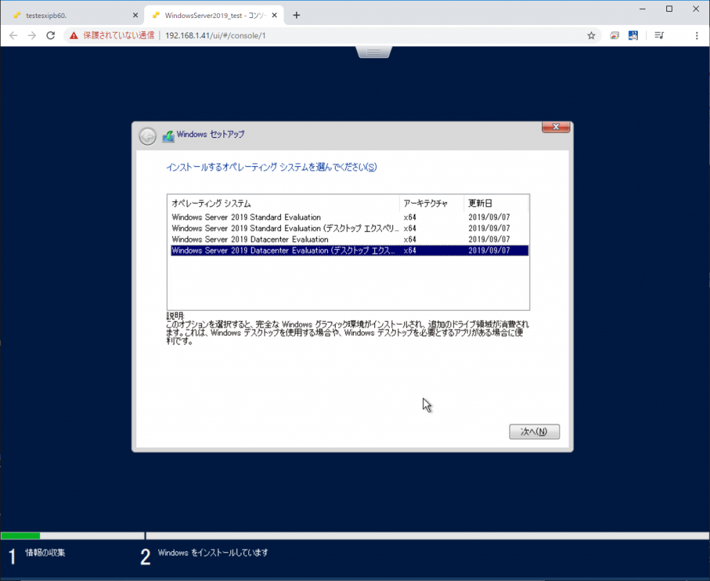The image size is (710, 581).
Task: Click the Windows セットアップ title icon
Action: click(168, 136)
